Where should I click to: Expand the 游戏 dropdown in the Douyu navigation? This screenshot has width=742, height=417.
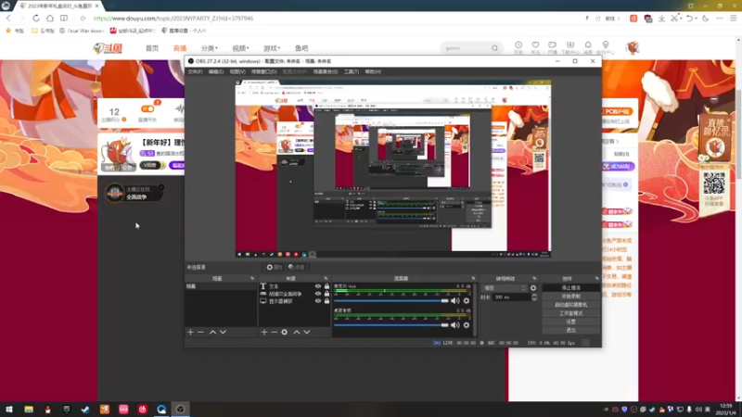coord(272,48)
